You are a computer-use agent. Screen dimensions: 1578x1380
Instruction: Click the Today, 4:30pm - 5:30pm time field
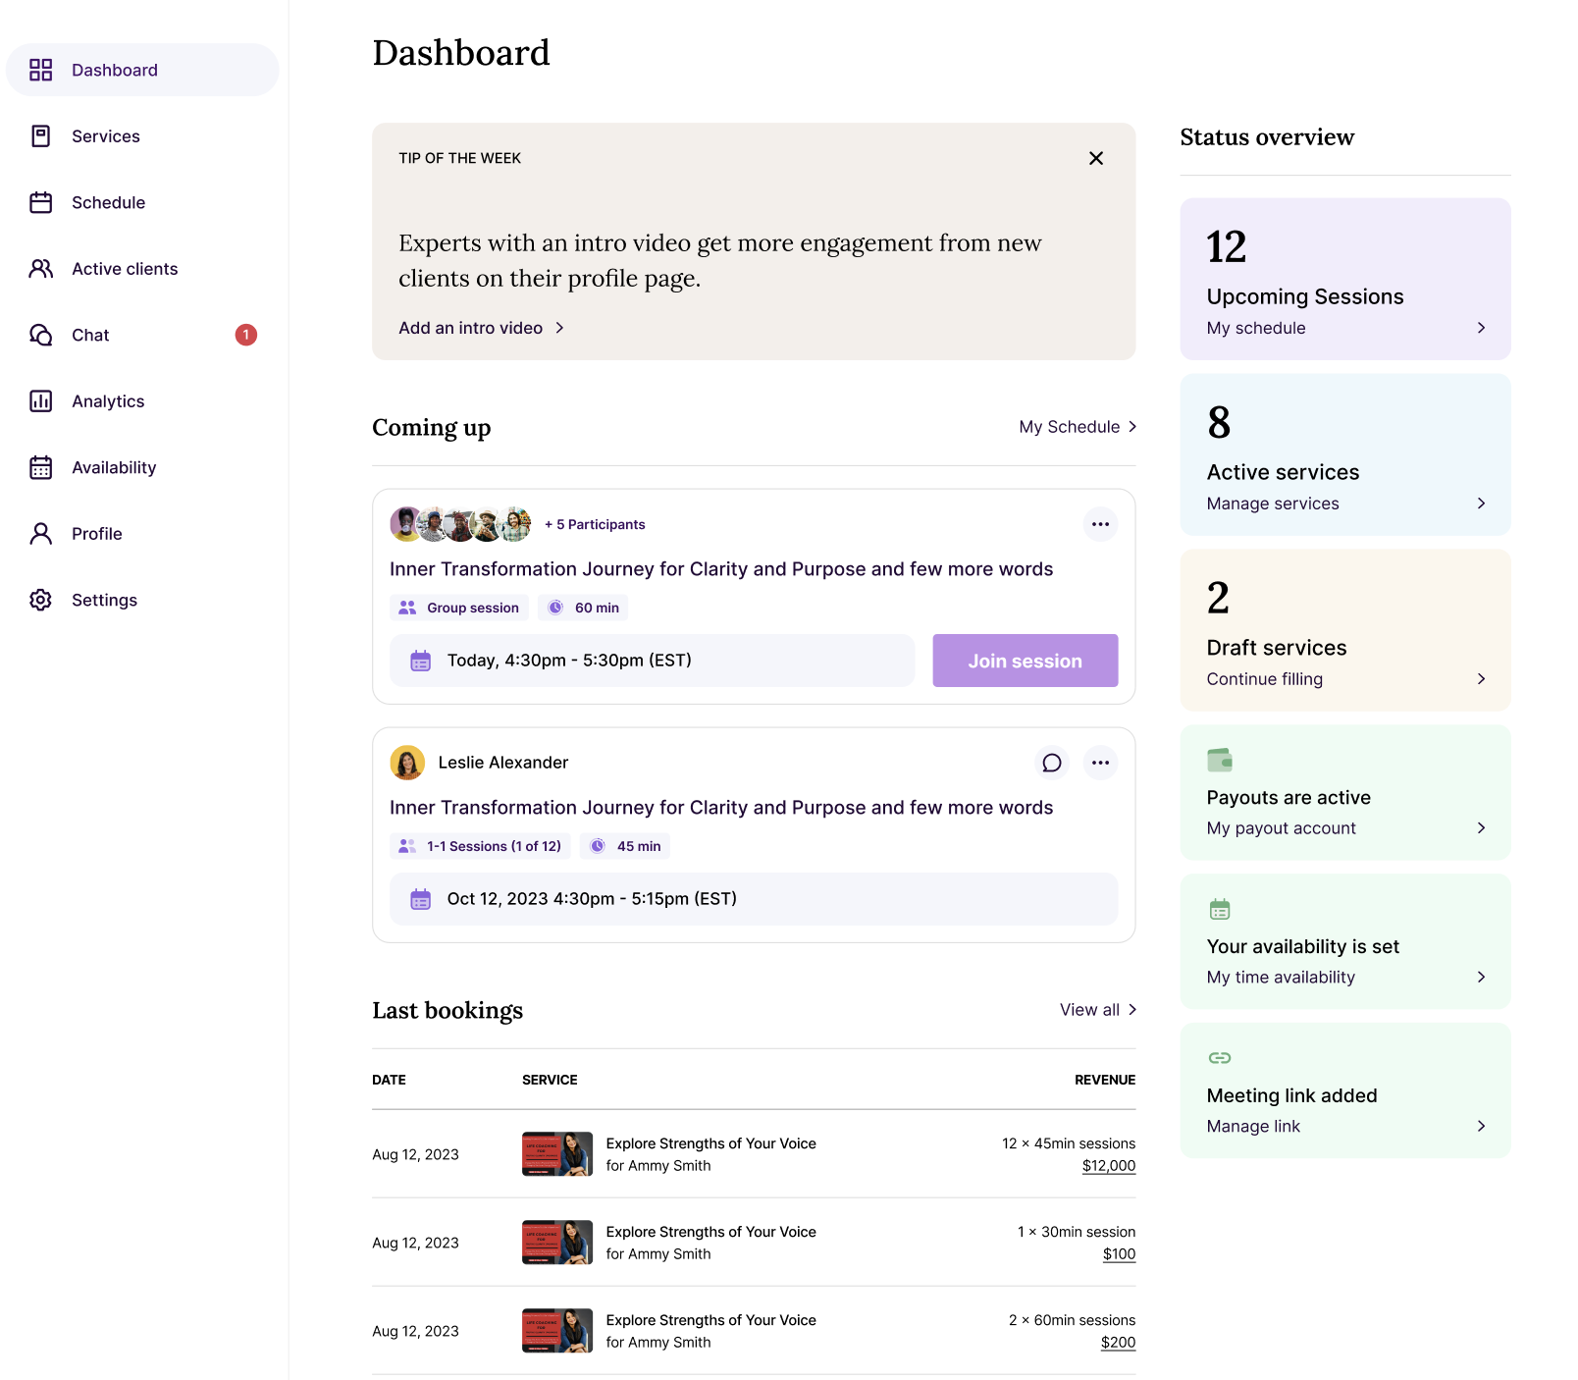point(653,661)
